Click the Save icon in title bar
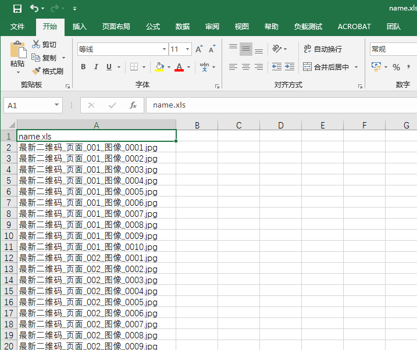Viewport: 417px width, 350px height. click(x=17, y=8)
